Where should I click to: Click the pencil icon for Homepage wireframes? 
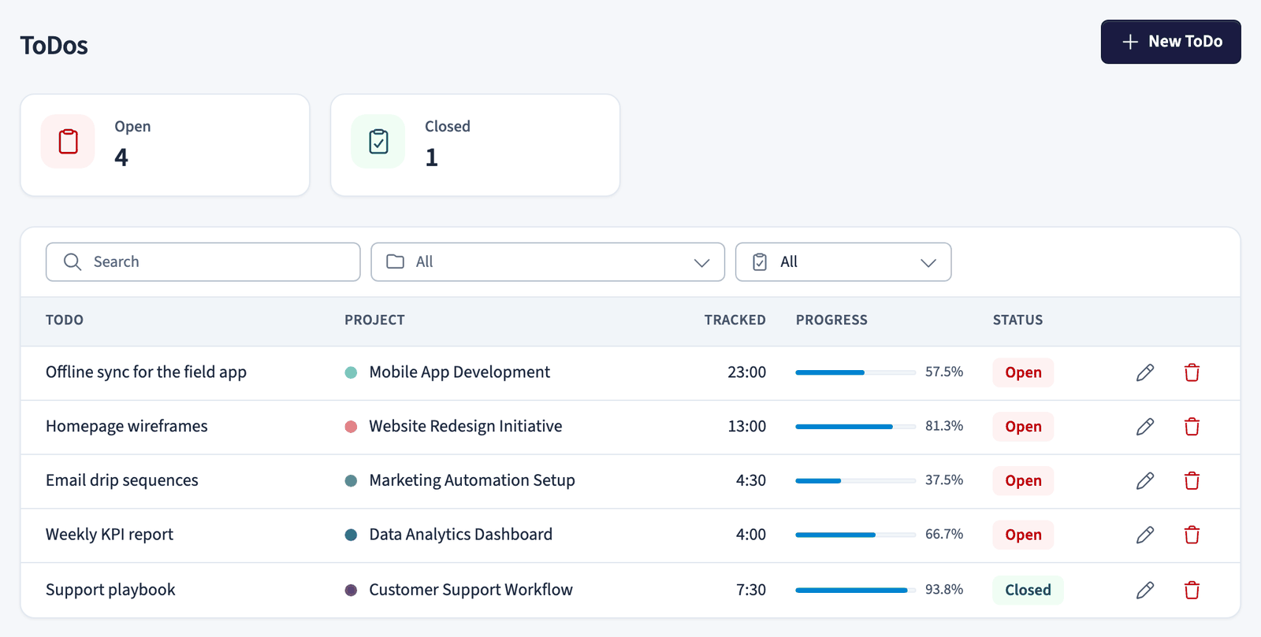pyautogui.click(x=1145, y=427)
